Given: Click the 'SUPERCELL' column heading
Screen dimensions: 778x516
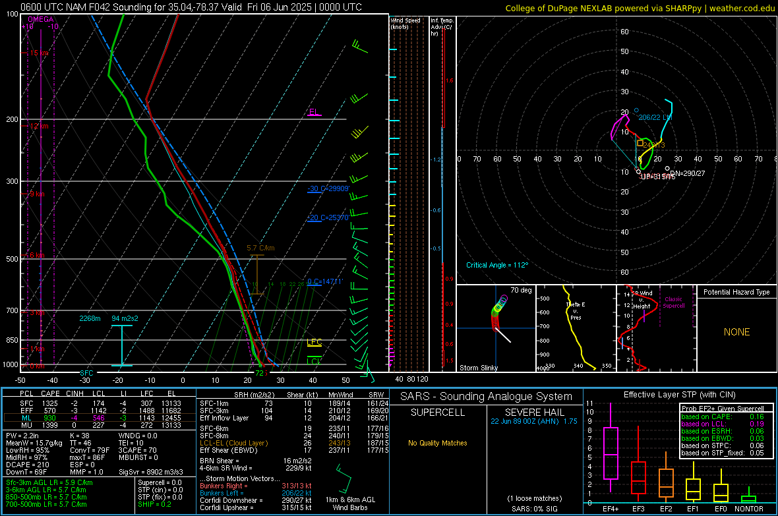Looking at the screenshot, I should [x=438, y=413].
